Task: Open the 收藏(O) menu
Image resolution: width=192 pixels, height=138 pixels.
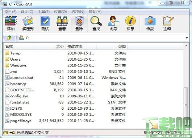Action: pos(60,12)
